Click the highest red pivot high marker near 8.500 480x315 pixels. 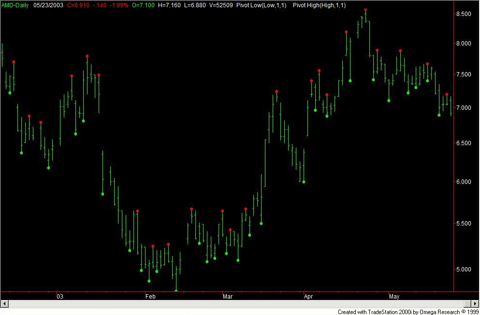[365, 10]
